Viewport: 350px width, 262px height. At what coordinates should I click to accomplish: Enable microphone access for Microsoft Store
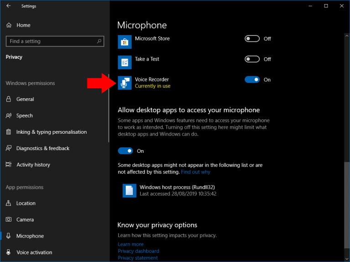coord(252,39)
